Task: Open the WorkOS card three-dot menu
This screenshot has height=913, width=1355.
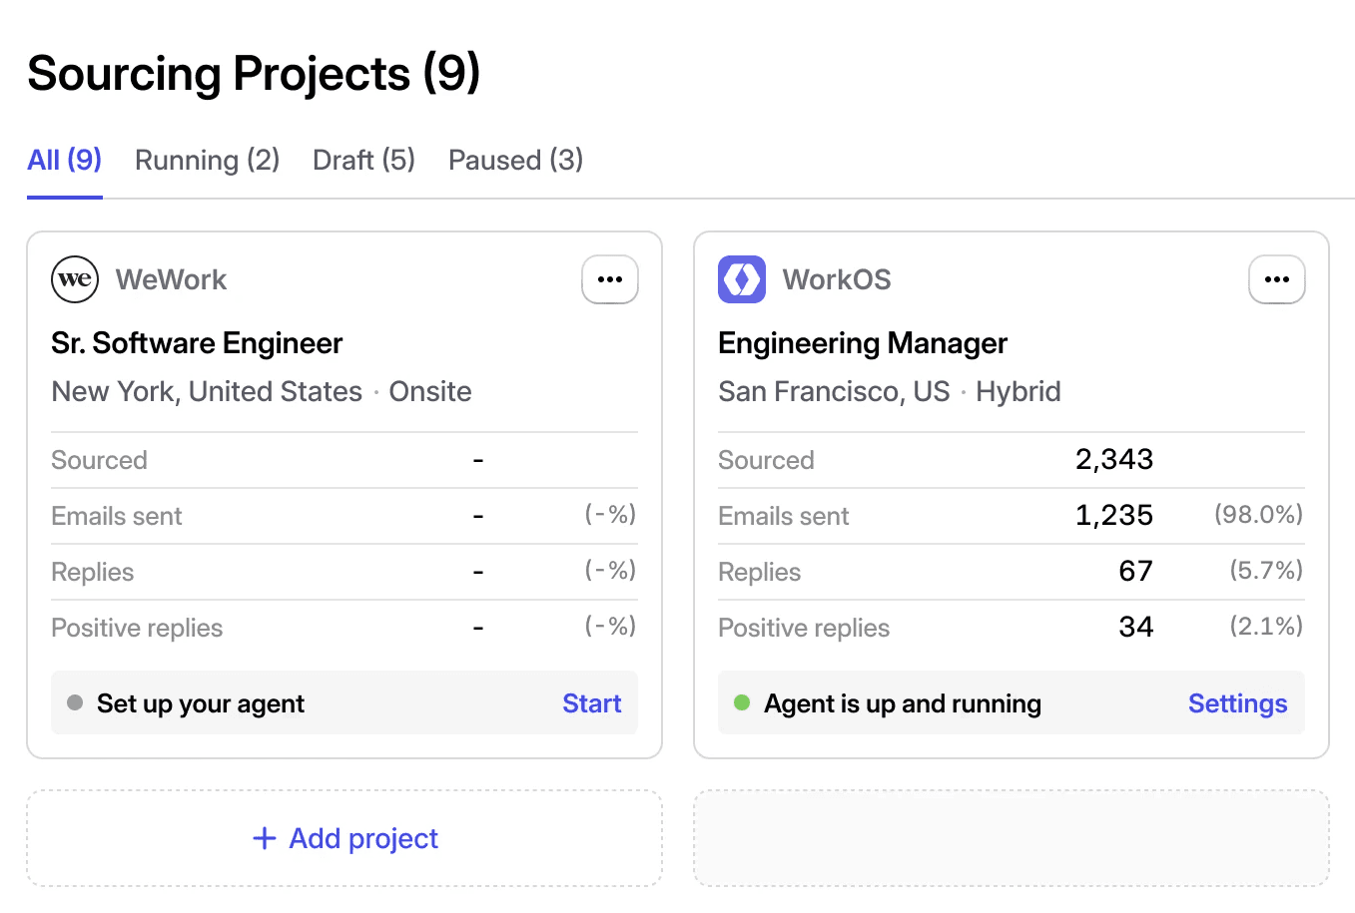Action: click(1277, 279)
